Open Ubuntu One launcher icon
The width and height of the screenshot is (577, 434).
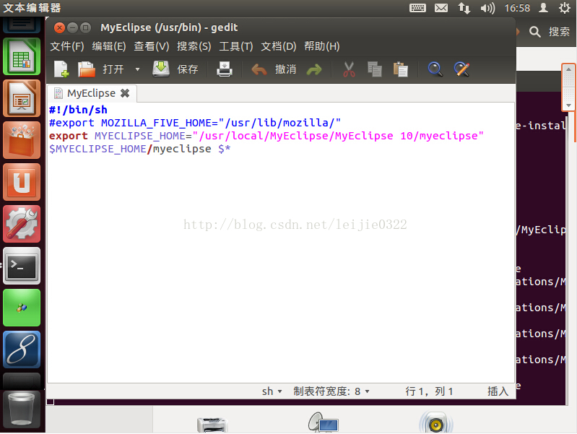tap(22, 182)
